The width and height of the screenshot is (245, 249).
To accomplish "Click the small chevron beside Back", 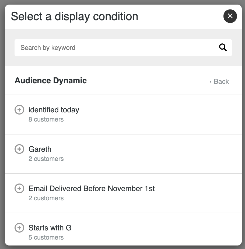I will click(x=211, y=82).
